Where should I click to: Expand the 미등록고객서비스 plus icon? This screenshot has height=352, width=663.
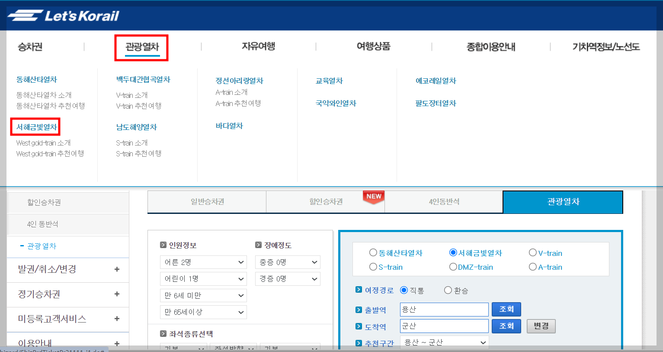tap(117, 319)
